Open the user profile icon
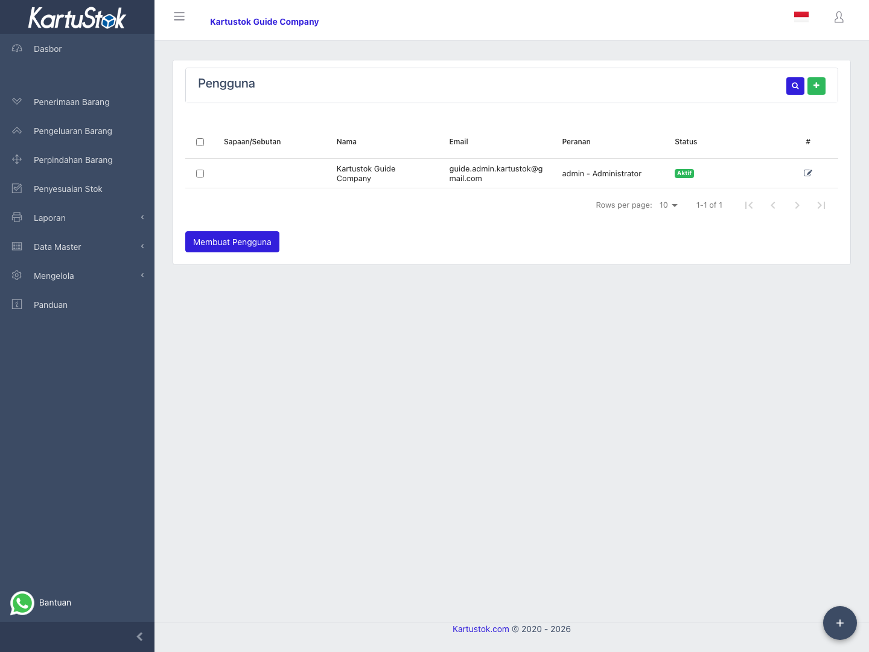Viewport: 869px width, 652px height. pos(839,18)
